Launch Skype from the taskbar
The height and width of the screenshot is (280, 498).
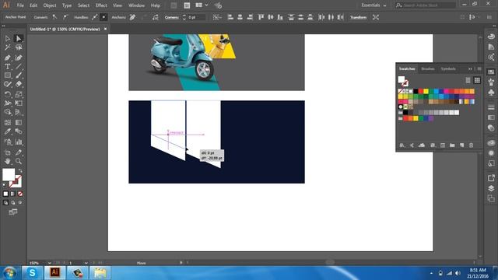pyautogui.click(x=32, y=273)
